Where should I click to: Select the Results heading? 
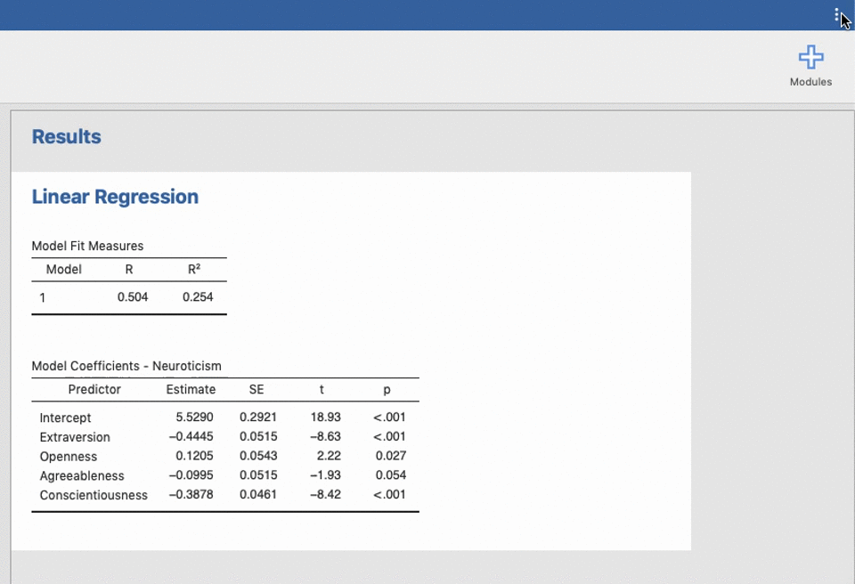pos(66,137)
